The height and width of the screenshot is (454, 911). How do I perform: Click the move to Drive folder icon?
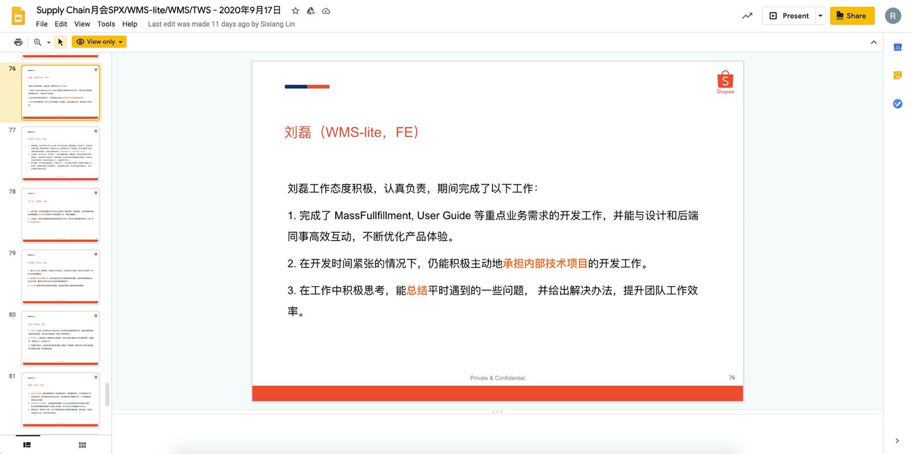[311, 11]
